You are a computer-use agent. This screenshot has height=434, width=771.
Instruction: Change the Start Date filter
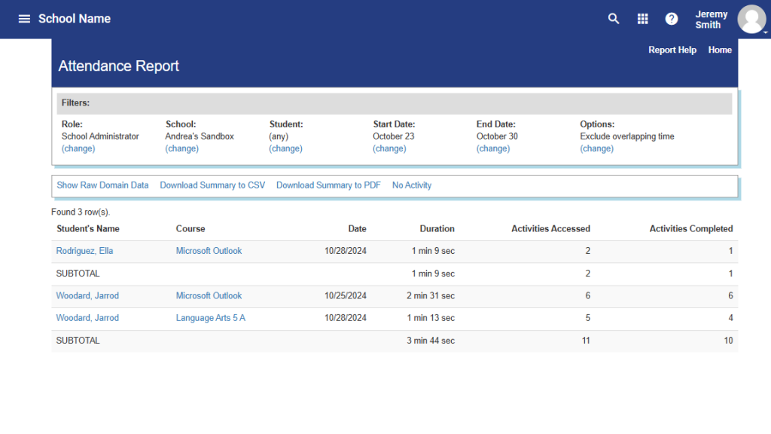coord(389,148)
